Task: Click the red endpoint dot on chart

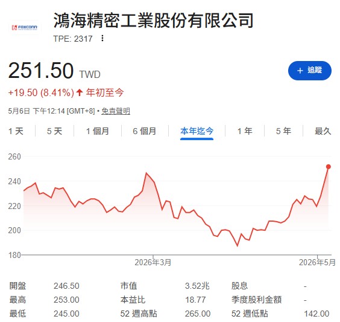Action: [x=329, y=167]
